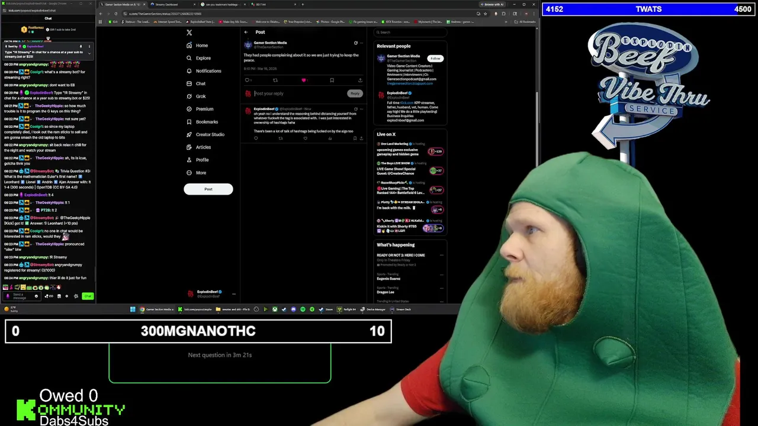
Task: Click the X Search box
Action: pos(410,32)
